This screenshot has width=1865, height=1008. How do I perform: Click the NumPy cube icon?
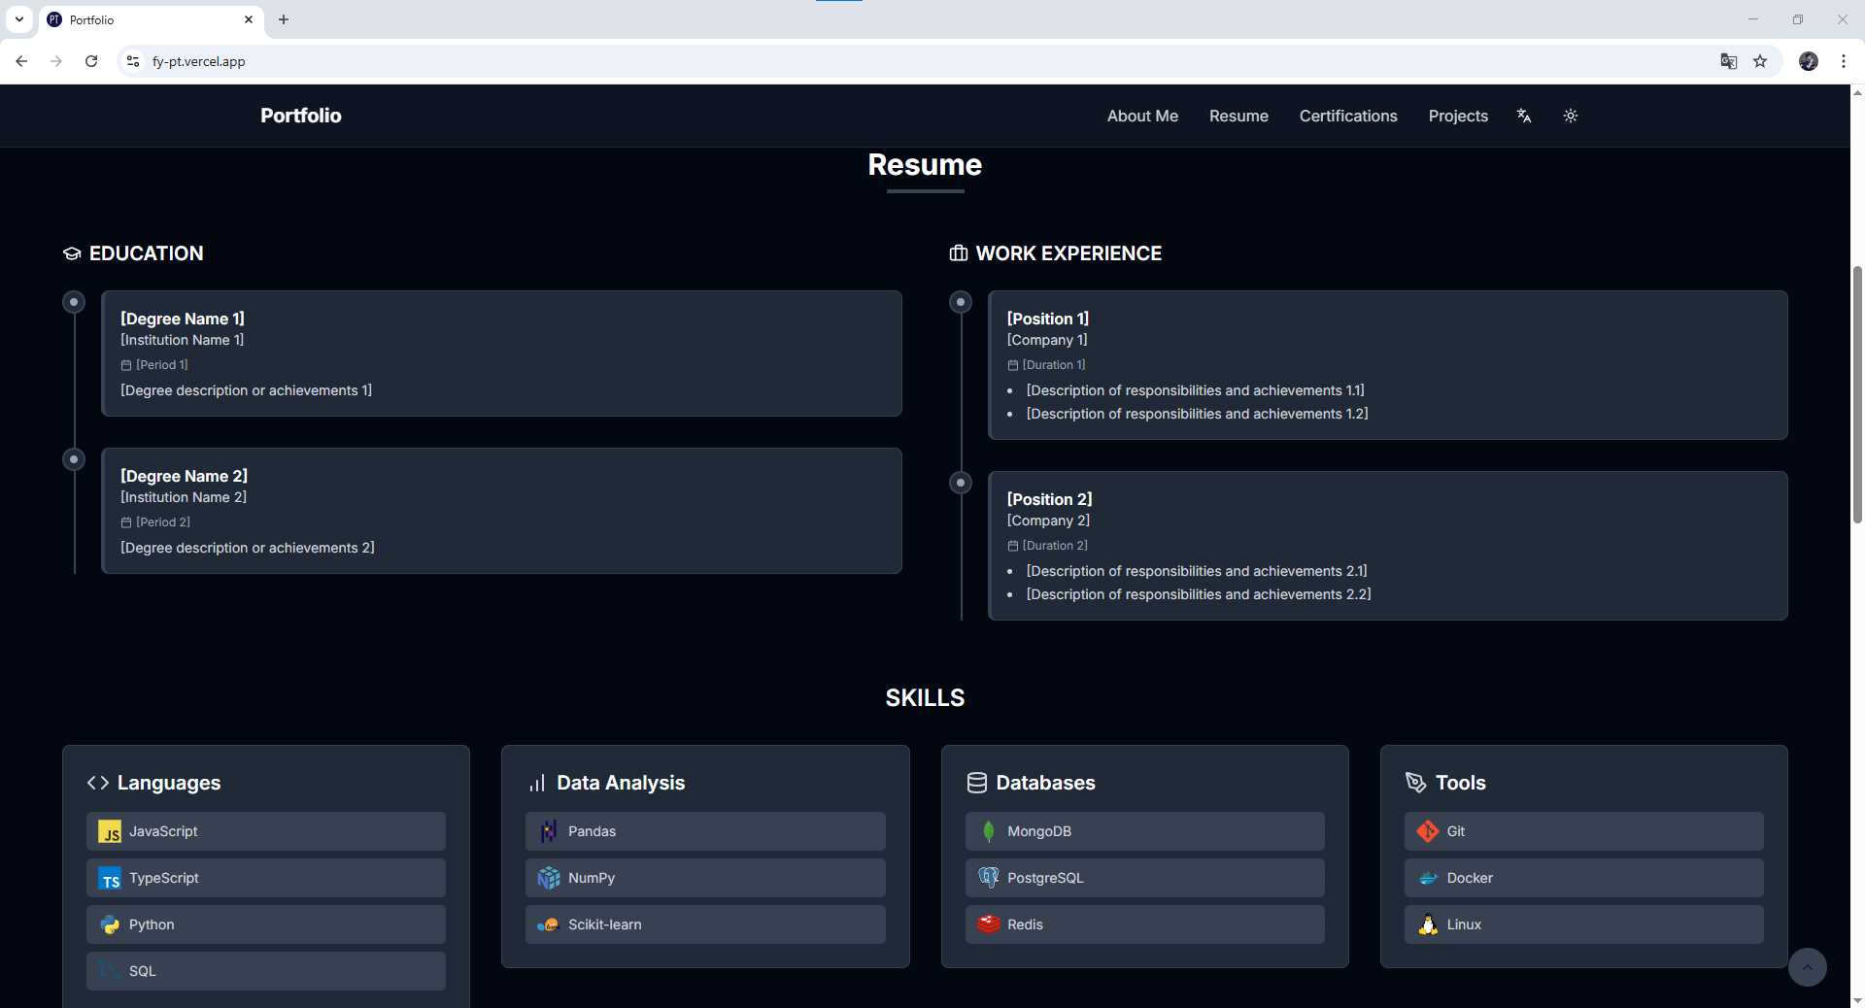[x=549, y=878]
